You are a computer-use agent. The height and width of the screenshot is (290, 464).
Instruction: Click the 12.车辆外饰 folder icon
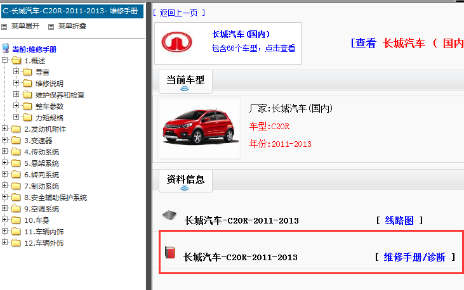coord(17,243)
